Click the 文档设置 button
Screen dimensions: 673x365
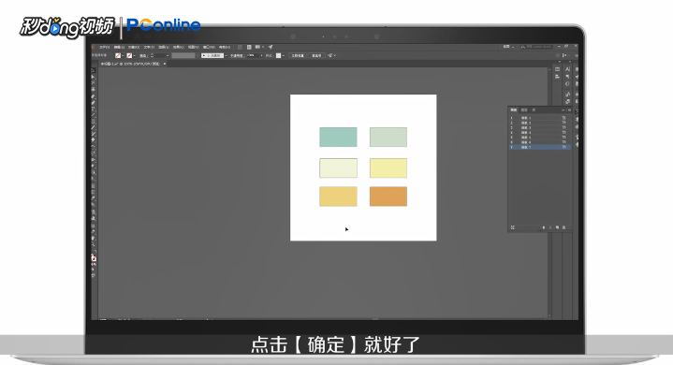pos(298,55)
